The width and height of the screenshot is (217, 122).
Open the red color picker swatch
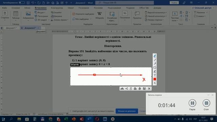click(x=155, y=79)
